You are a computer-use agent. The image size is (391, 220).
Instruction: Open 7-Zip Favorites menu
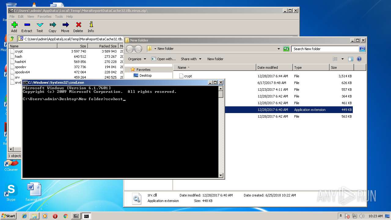pyautogui.click(x=45, y=16)
